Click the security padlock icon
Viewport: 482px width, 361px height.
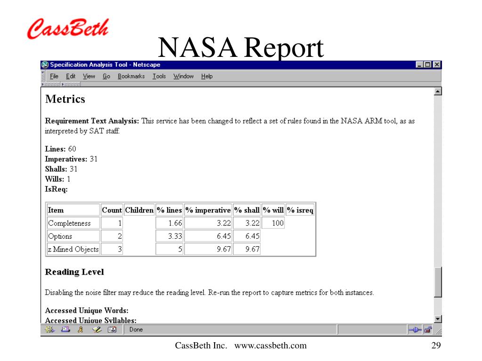428,330
